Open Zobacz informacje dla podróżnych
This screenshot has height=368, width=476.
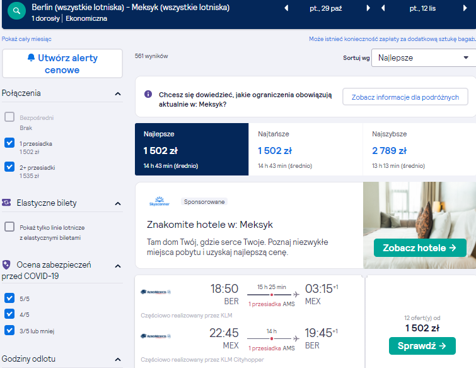(x=405, y=97)
